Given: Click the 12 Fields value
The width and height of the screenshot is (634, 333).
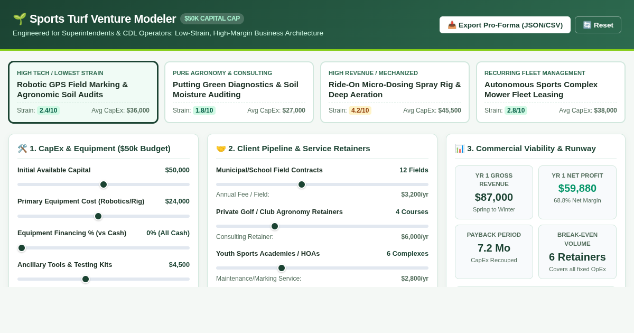Looking at the screenshot, I should tap(414, 170).
